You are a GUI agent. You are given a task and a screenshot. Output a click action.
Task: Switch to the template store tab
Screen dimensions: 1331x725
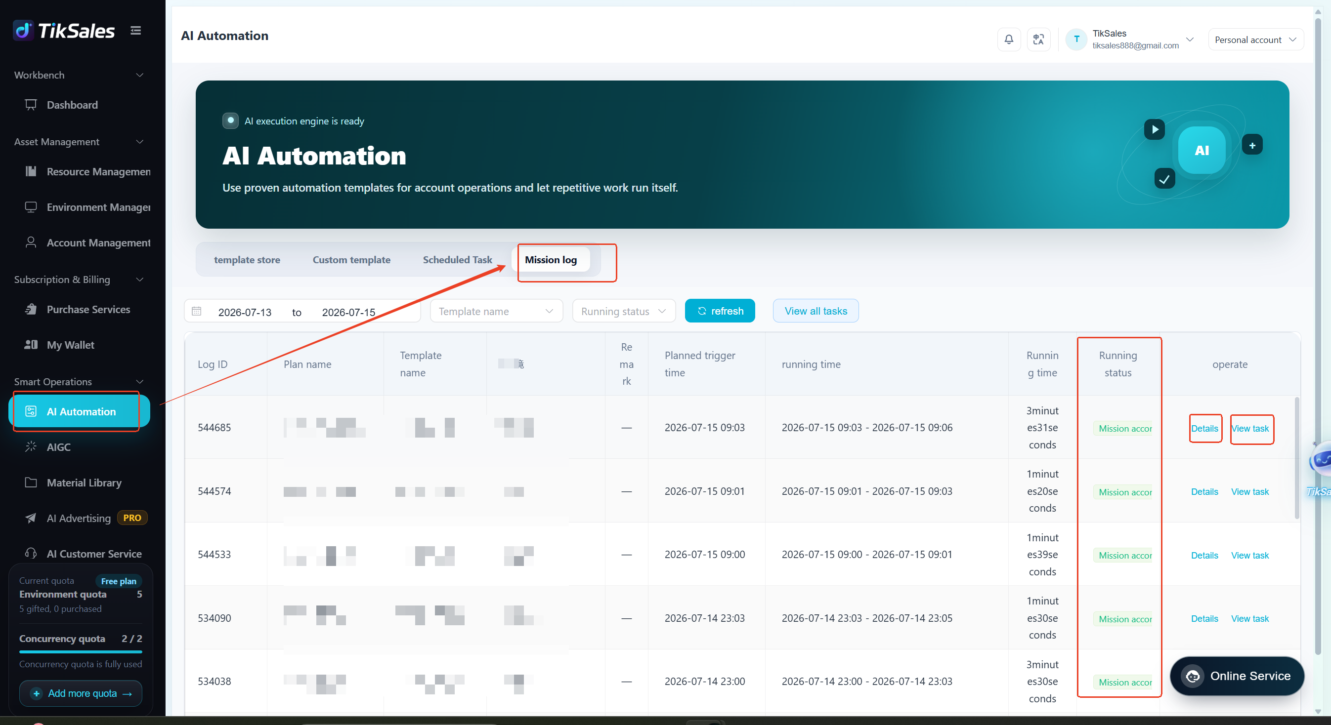(x=247, y=260)
